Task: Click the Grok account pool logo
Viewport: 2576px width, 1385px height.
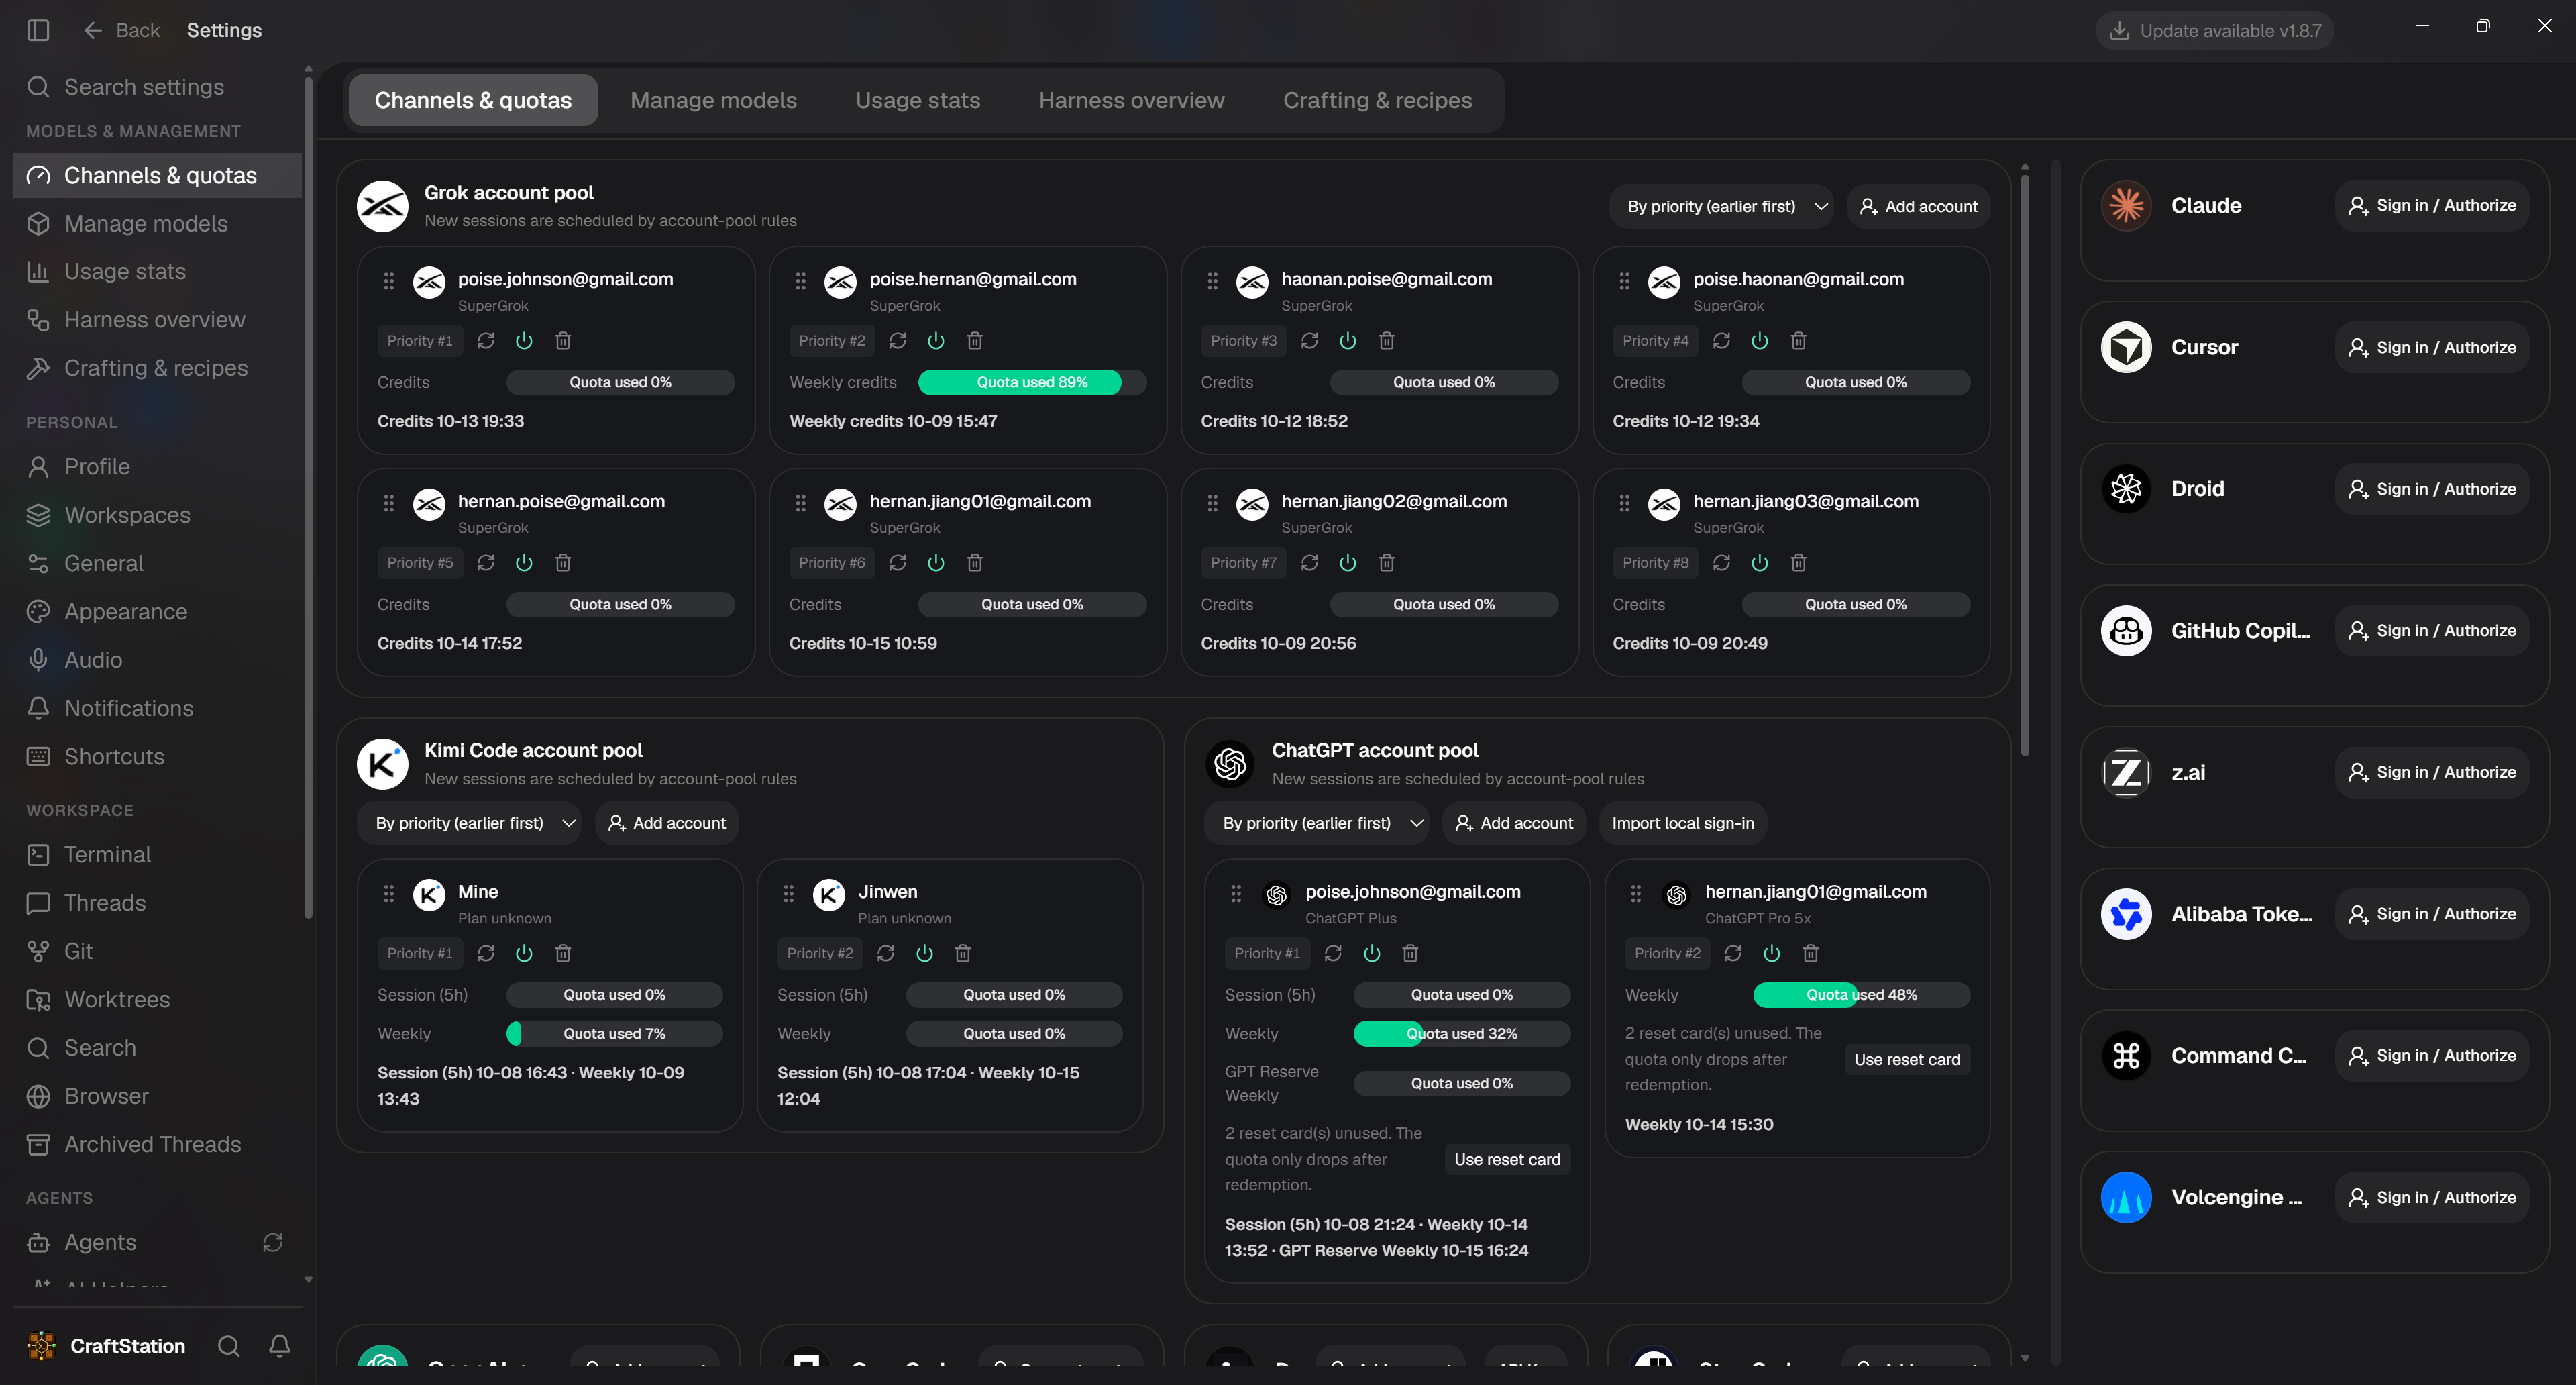Action: (x=382, y=206)
